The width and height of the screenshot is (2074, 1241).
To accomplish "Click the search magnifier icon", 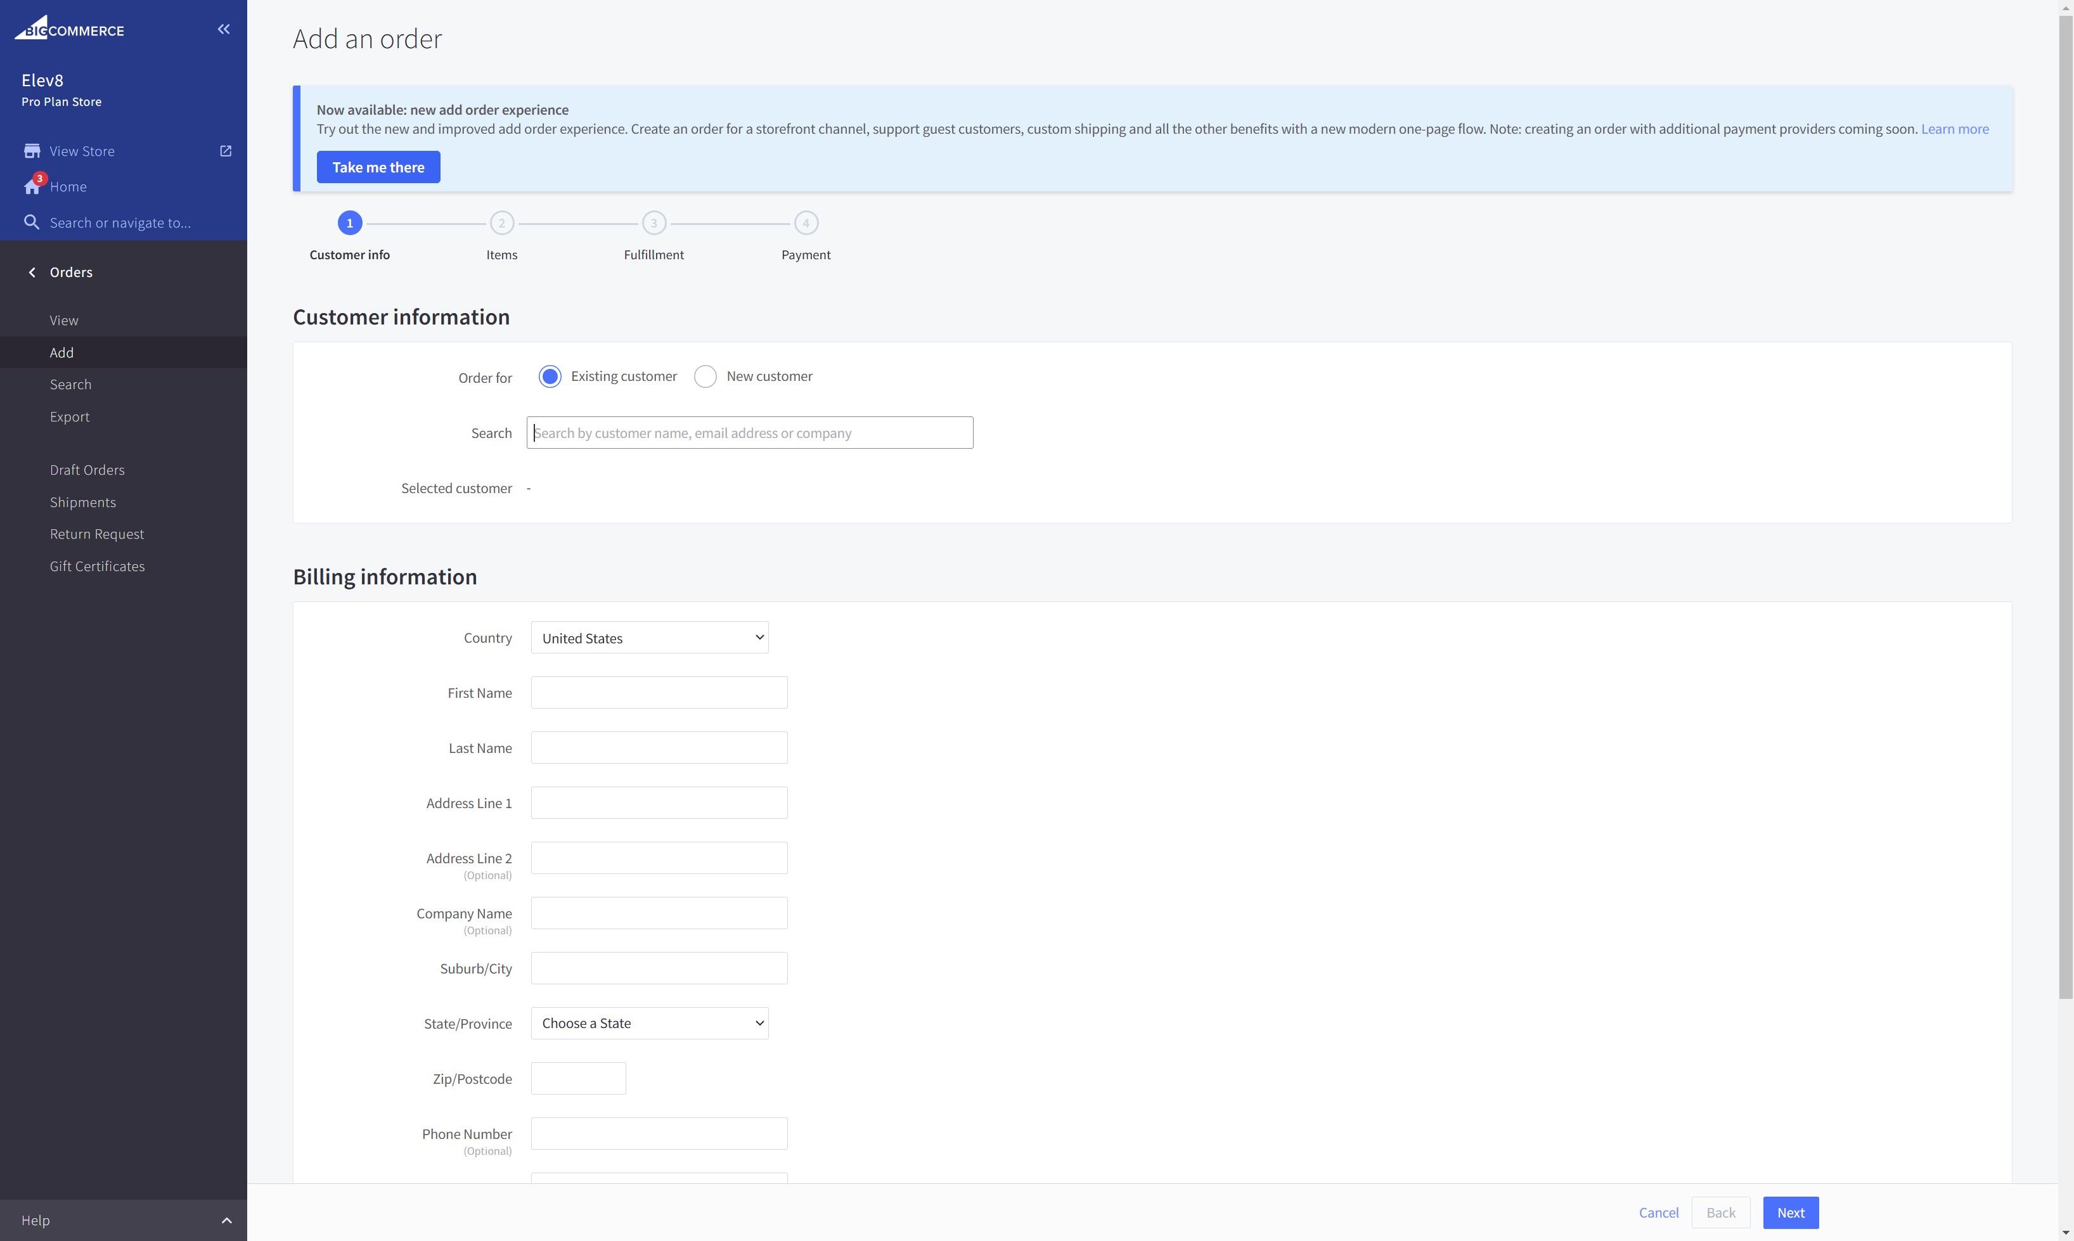I will (x=32, y=222).
